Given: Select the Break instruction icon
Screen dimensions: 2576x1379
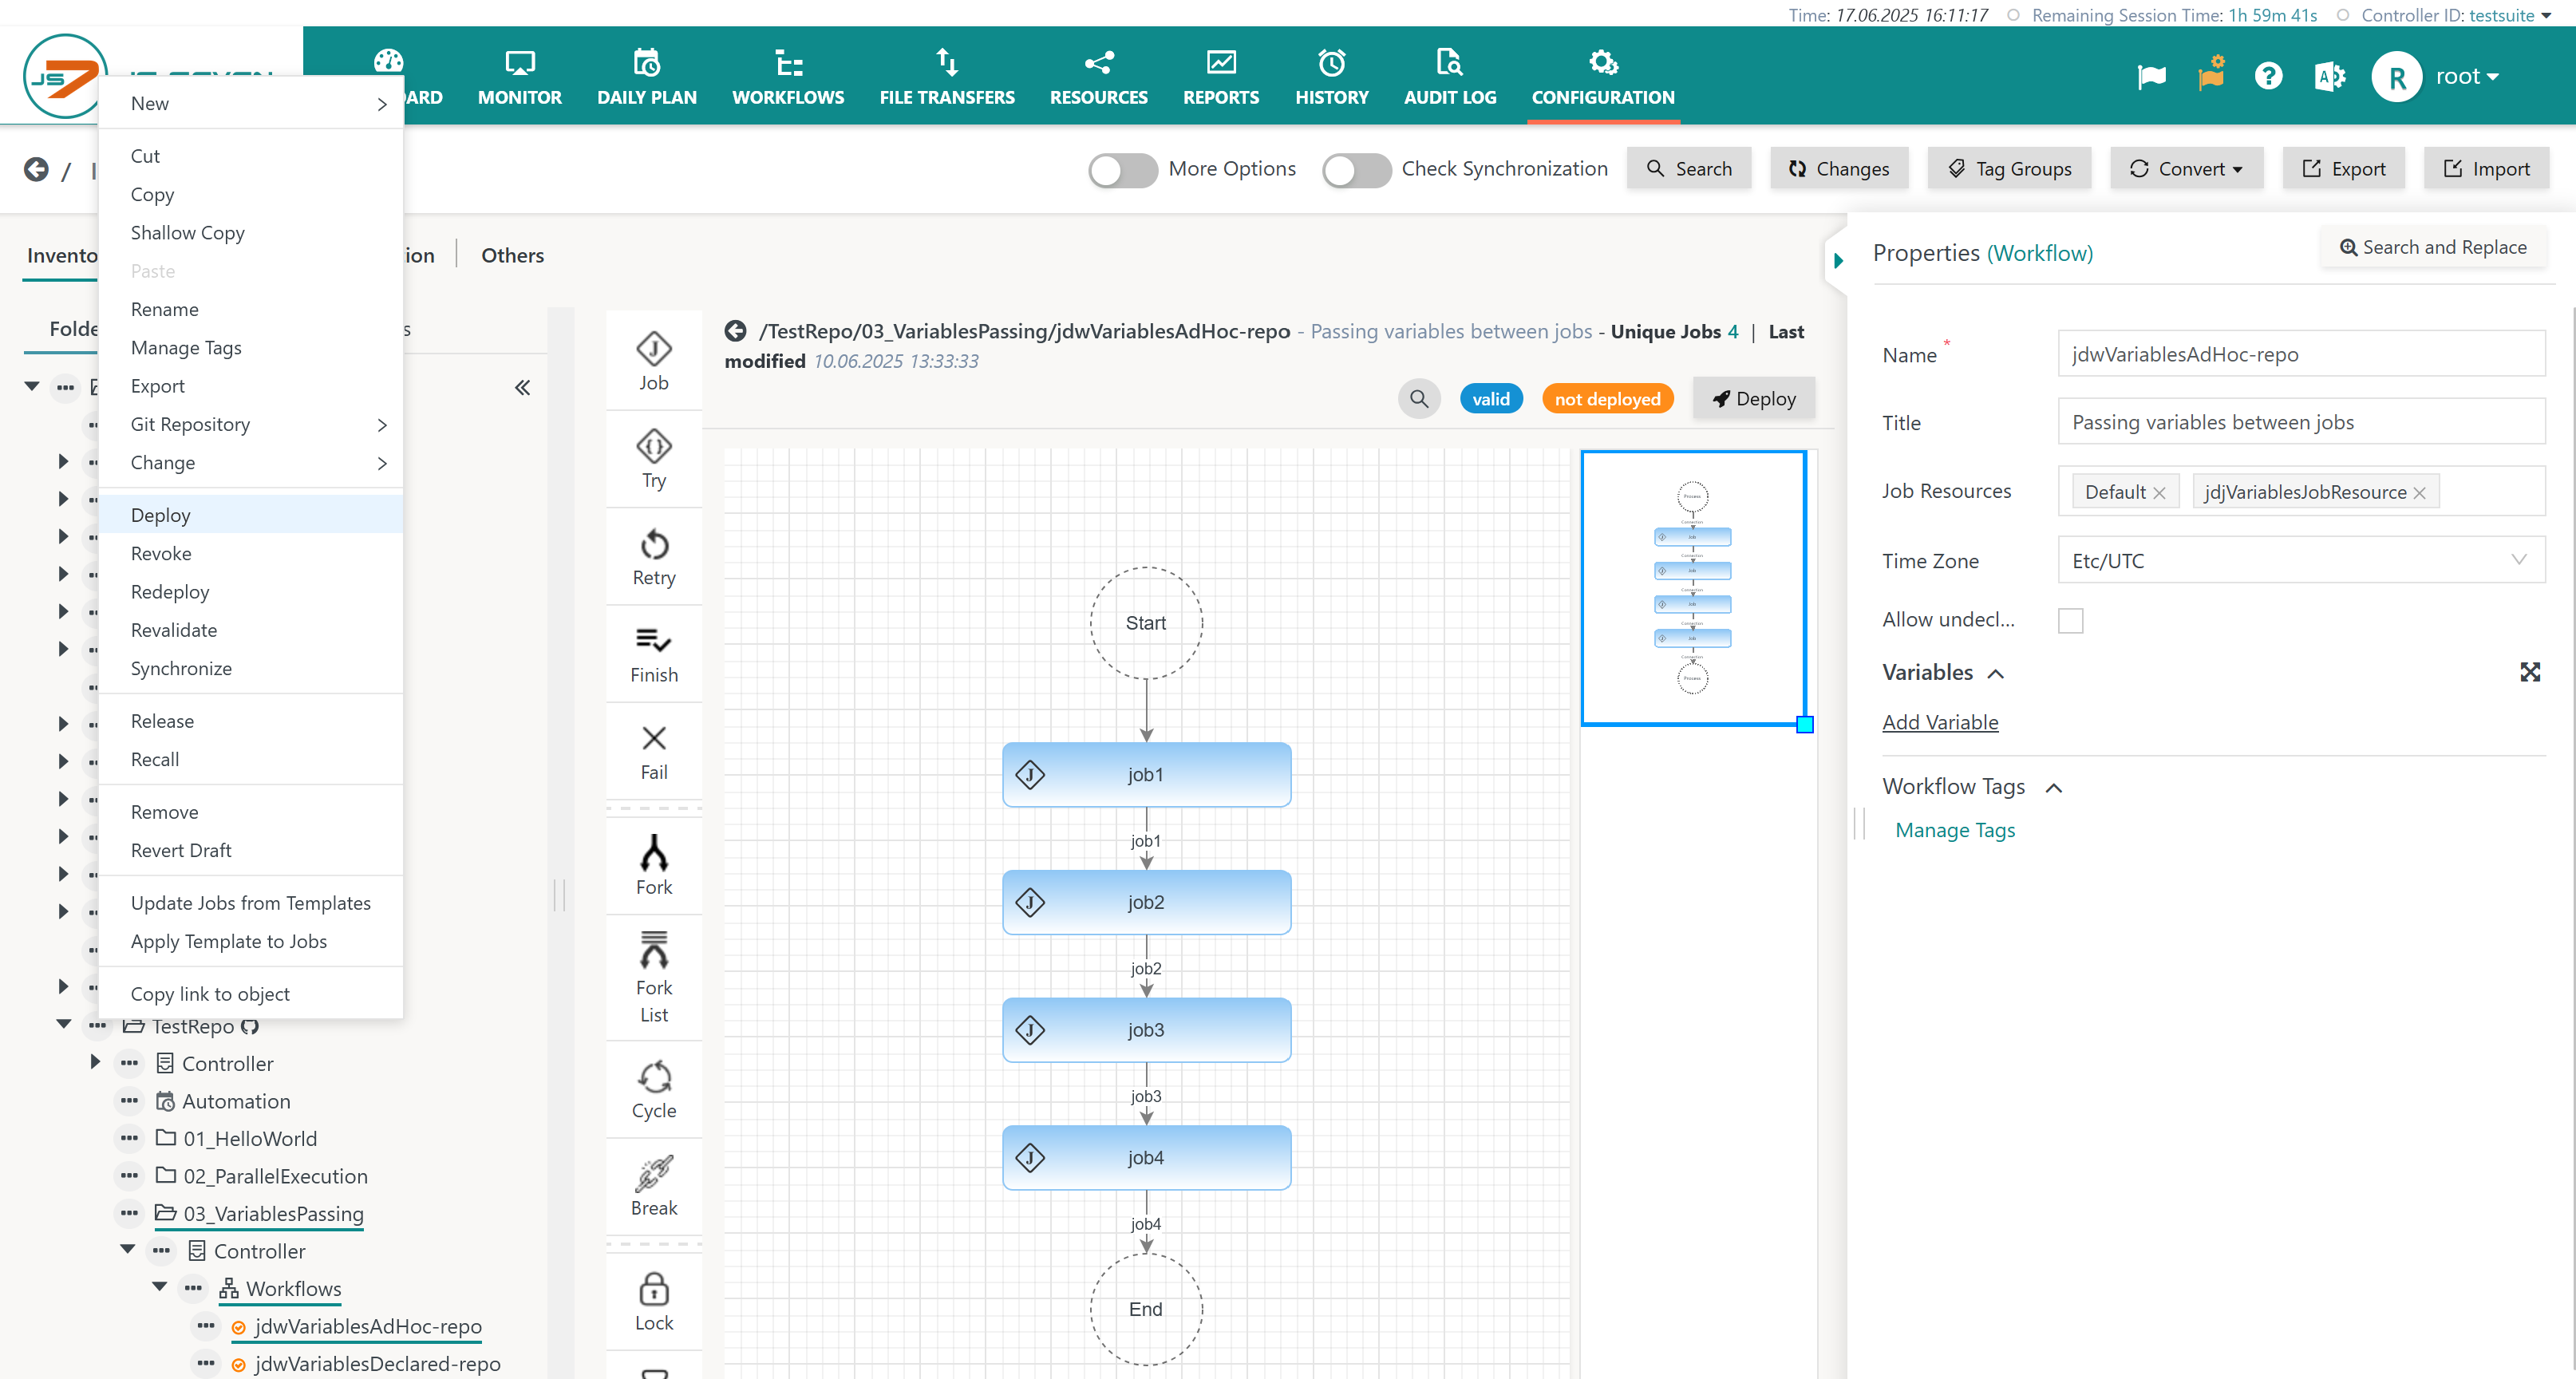Looking at the screenshot, I should point(653,1174).
